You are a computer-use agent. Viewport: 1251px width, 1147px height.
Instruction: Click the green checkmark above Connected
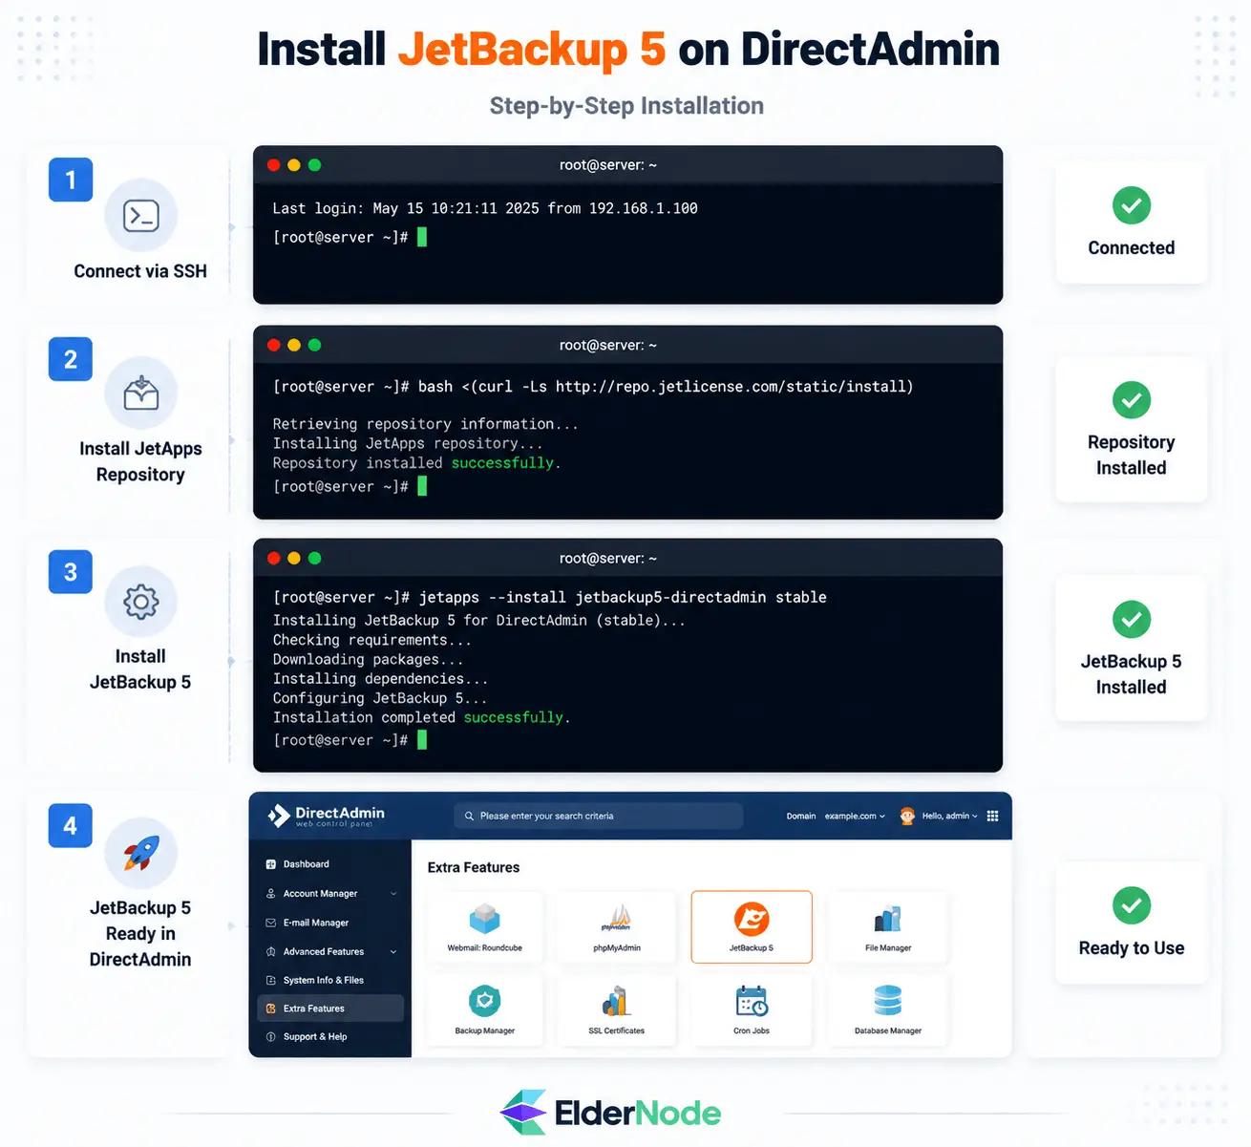(1132, 205)
